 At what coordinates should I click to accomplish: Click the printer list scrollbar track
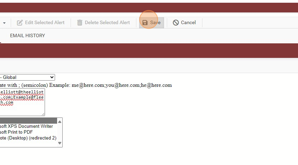60,133
